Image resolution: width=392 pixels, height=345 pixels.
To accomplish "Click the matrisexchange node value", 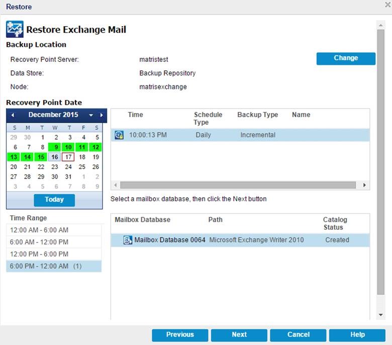I will pyautogui.click(x=163, y=87).
